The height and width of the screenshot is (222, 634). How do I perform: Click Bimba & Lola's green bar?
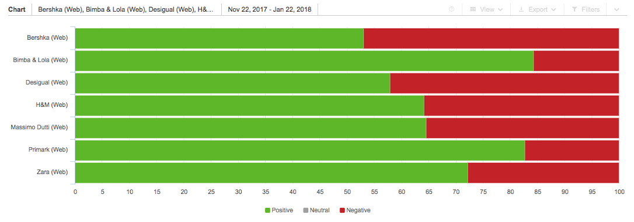[x=305, y=61]
